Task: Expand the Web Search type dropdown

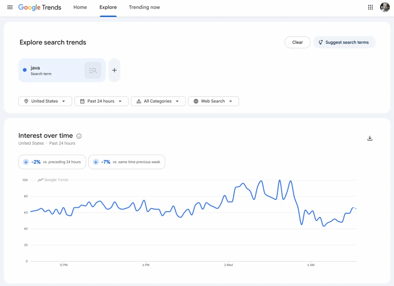Action: click(x=213, y=101)
